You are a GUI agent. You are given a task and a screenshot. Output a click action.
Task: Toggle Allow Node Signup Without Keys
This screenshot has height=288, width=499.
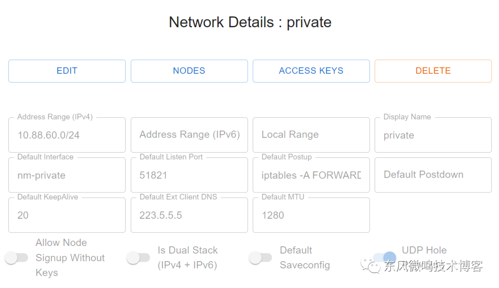click(17, 258)
